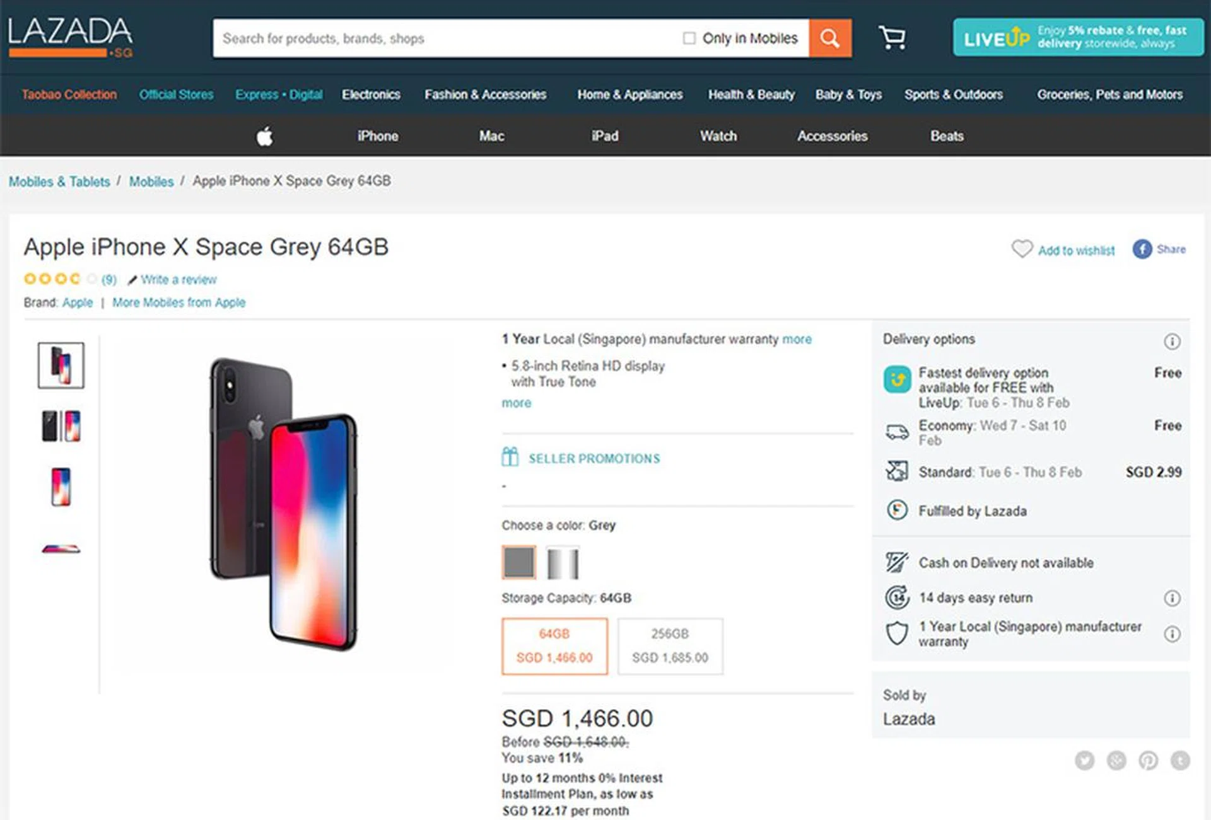1211x820 pixels.
Task: Click the Pinterest share icon
Action: pos(1148,761)
